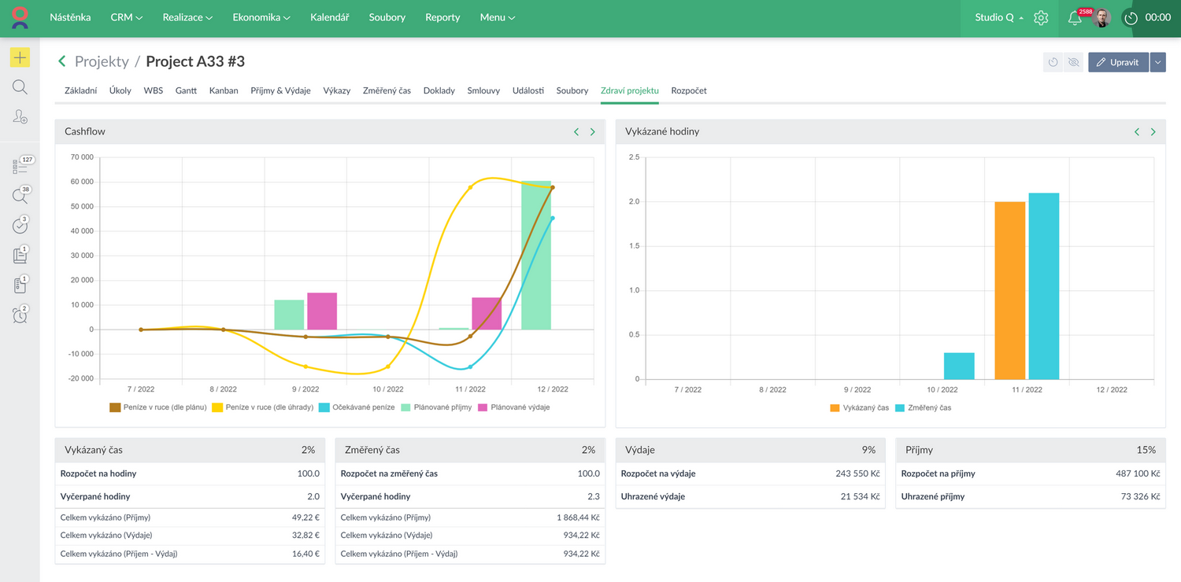This screenshot has height=582, width=1181.
Task: Expand the Ekonomika dropdown menu
Action: click(261, 17)
